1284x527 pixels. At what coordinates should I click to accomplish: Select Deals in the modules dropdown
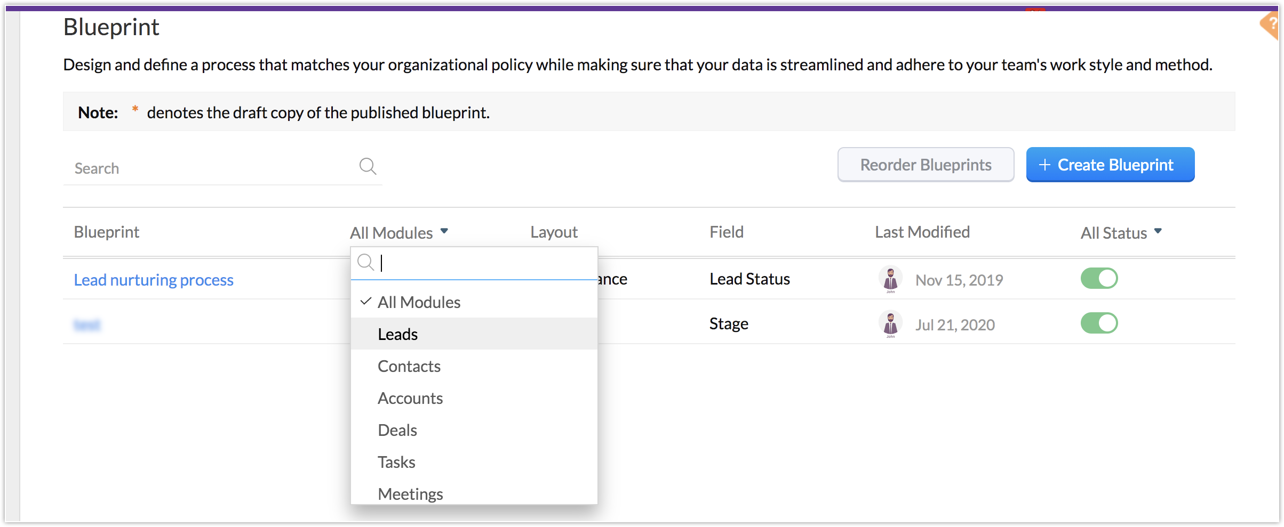click(397, 430)
